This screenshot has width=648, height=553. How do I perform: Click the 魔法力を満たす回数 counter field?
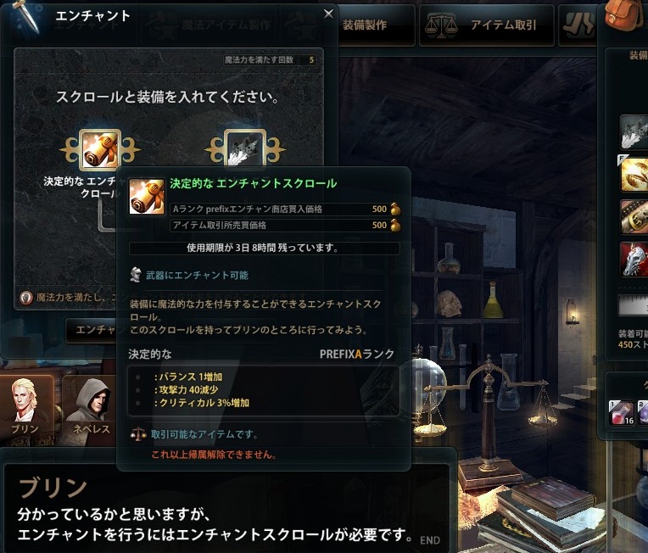(271, 60)
